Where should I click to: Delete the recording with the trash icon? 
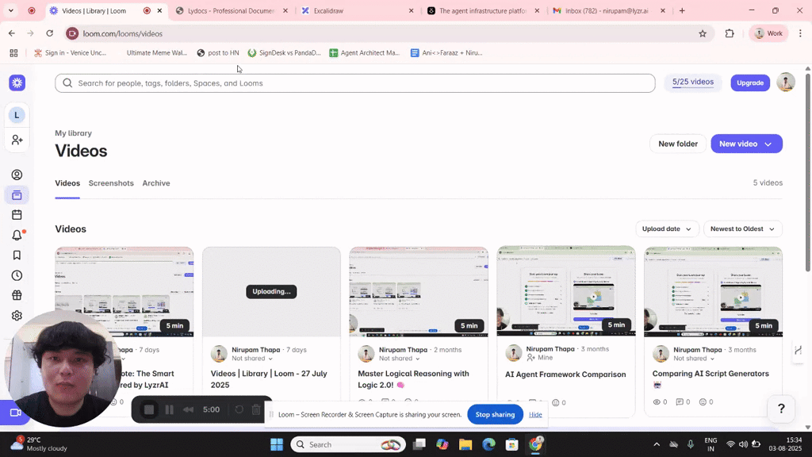(x=256, y=410)
